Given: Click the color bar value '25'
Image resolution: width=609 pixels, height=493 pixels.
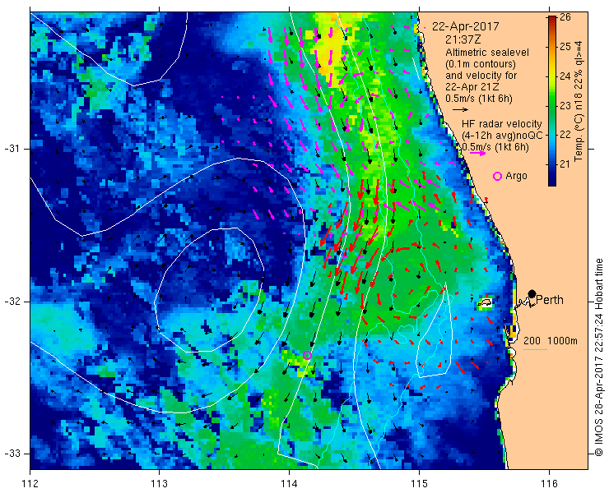Looking at the screenshot, I should (x=565, y=47).
